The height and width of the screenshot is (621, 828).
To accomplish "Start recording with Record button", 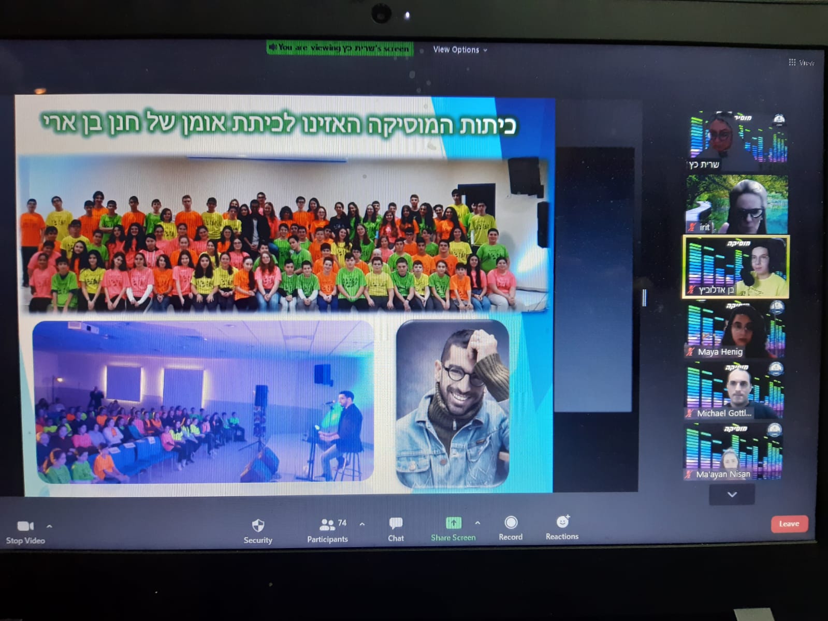I will [x=511, y=528].
